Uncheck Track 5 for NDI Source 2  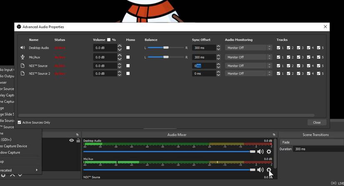(x=319, y=74)
